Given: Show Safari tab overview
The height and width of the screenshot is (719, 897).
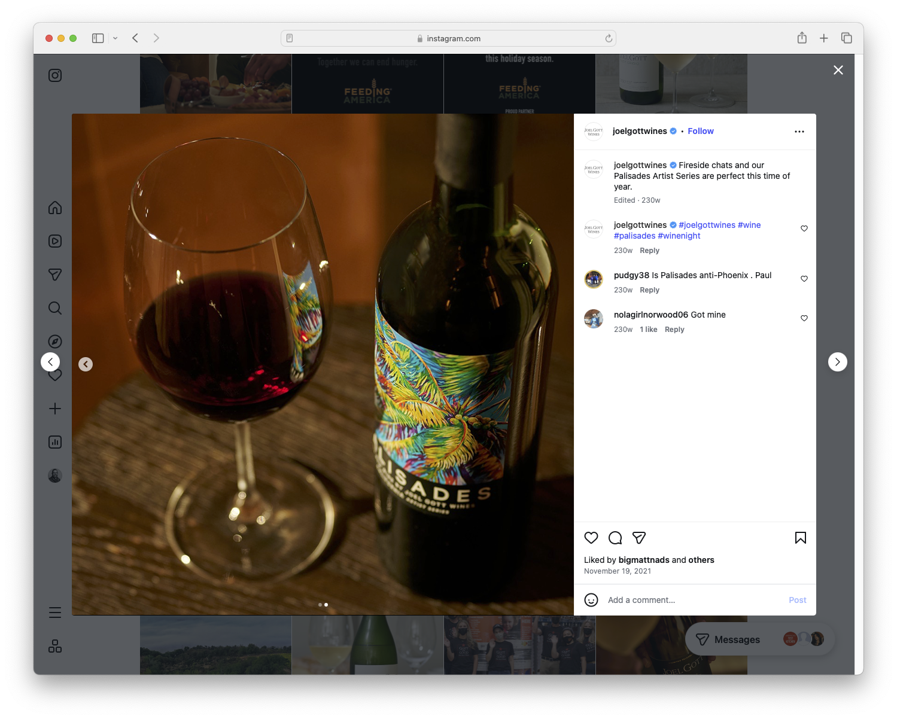Looking at the screenshot, I should click(847, 38).
